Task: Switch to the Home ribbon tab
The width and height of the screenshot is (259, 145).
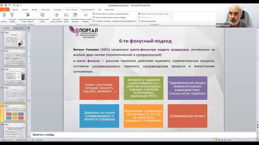Action: point(15,10)
